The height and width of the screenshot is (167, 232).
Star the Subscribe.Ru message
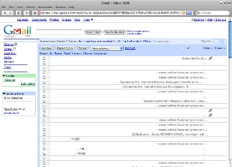pos(49,59)
